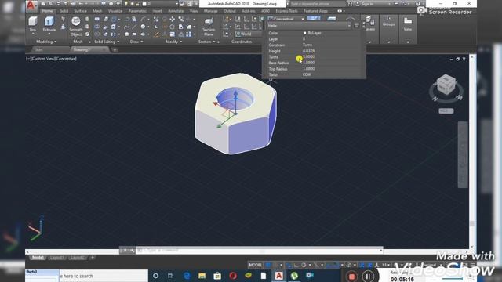This screenshot has height=282, width=502.
Task: Open the World UCS dropdown
Action: 249,34
